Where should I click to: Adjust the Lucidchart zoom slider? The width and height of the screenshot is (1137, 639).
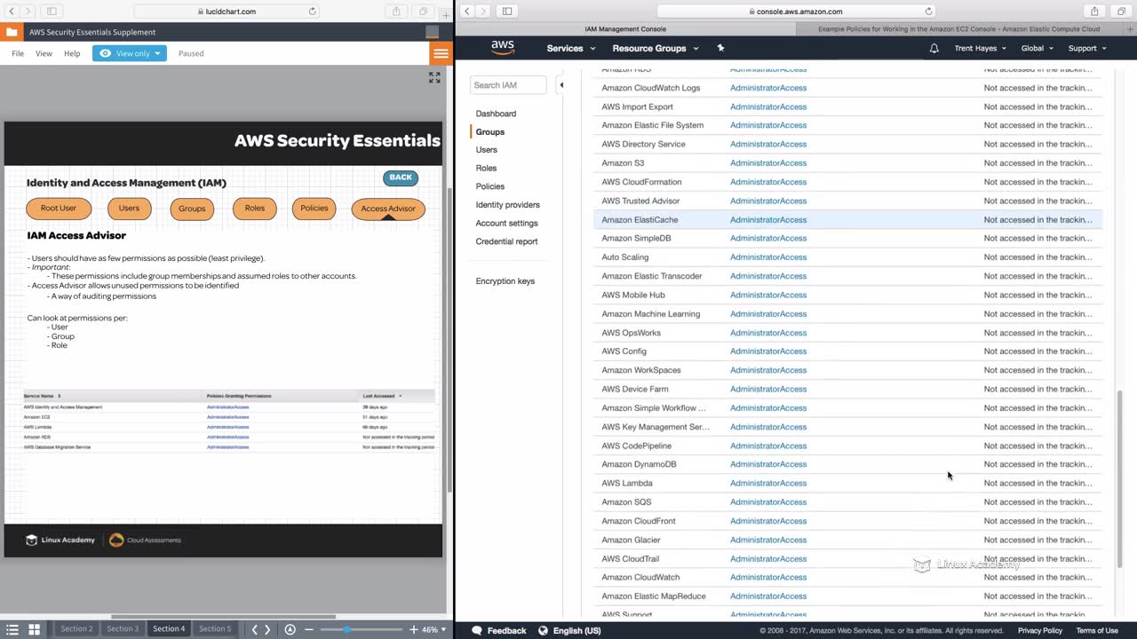(x=346, y=629)
